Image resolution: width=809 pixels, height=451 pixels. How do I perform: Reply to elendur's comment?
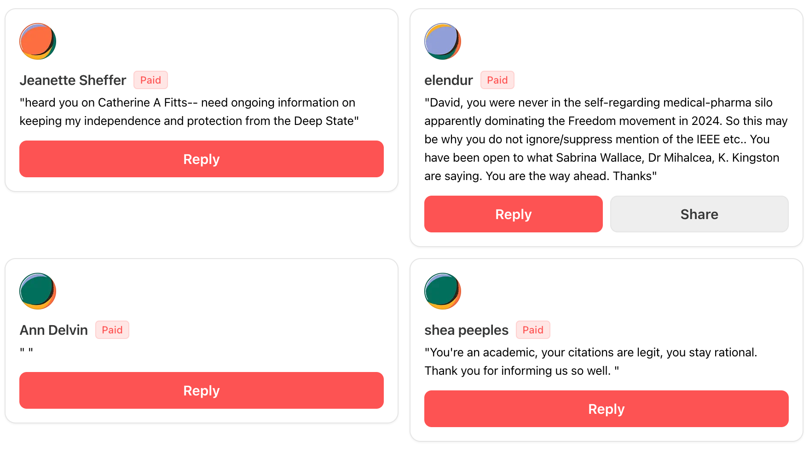pyautogui.click(x=513, y=214)
